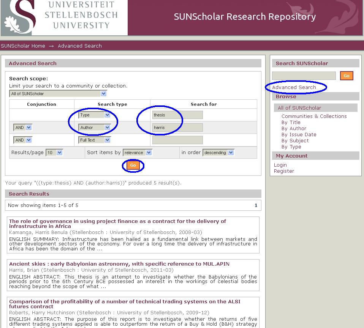Click the author line 'Roberts, Harry Hutchinson'

pos(109,313)
